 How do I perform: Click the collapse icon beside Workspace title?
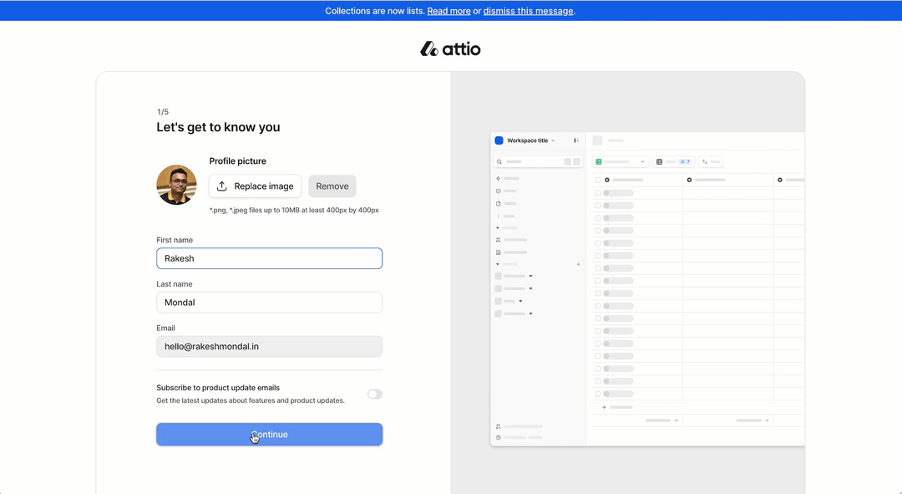point(576,140)
